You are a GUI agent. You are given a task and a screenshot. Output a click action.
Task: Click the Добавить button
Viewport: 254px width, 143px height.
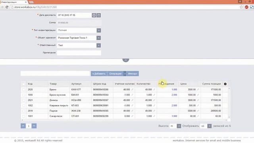click(99, 73)
